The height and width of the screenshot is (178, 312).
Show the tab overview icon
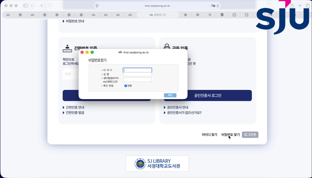coord(308,6)
